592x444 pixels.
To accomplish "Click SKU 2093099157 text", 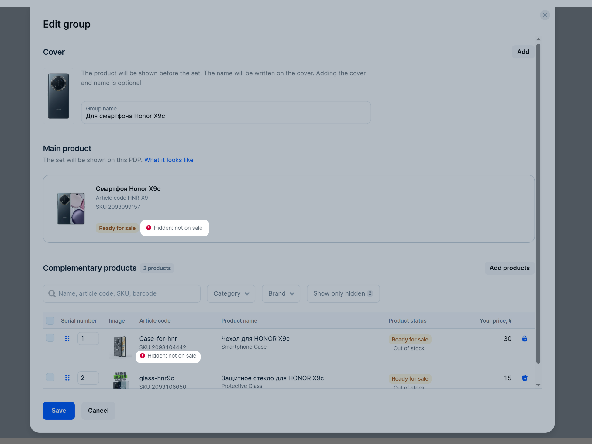I will (x=118, y=207).
